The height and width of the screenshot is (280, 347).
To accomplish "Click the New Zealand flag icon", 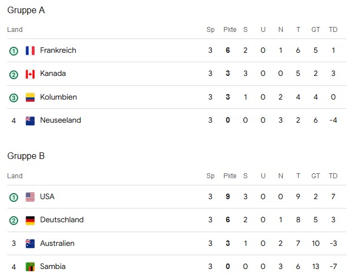I will pos(30,120).
